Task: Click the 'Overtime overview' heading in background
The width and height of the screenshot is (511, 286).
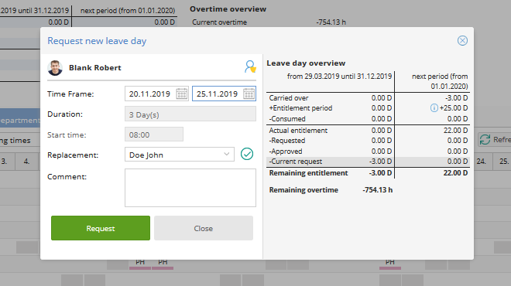Action: coord(228,9)
